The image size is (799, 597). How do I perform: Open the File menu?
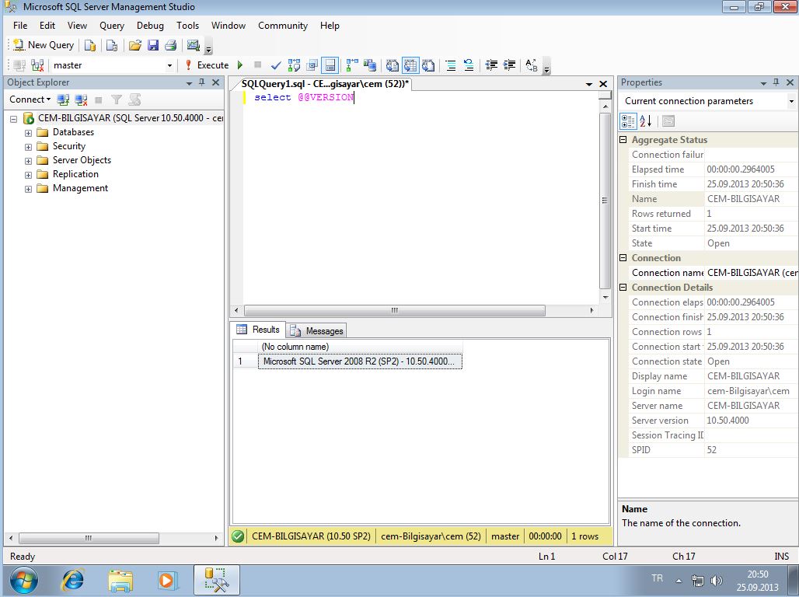click(x=20, y=26)
